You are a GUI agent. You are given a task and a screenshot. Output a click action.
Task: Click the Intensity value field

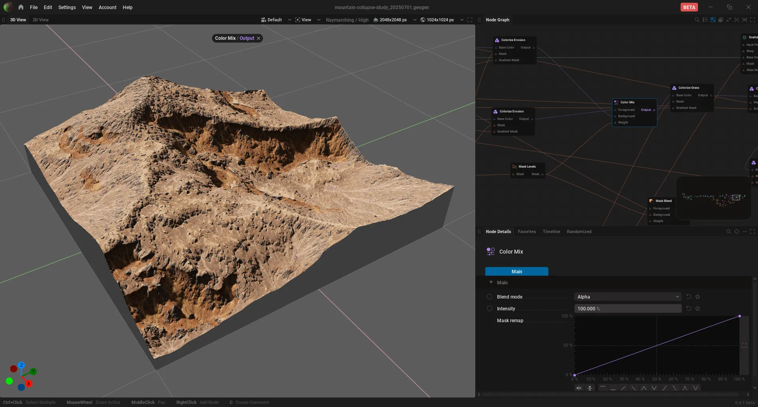pyautogui.click(x=628, y=308)
